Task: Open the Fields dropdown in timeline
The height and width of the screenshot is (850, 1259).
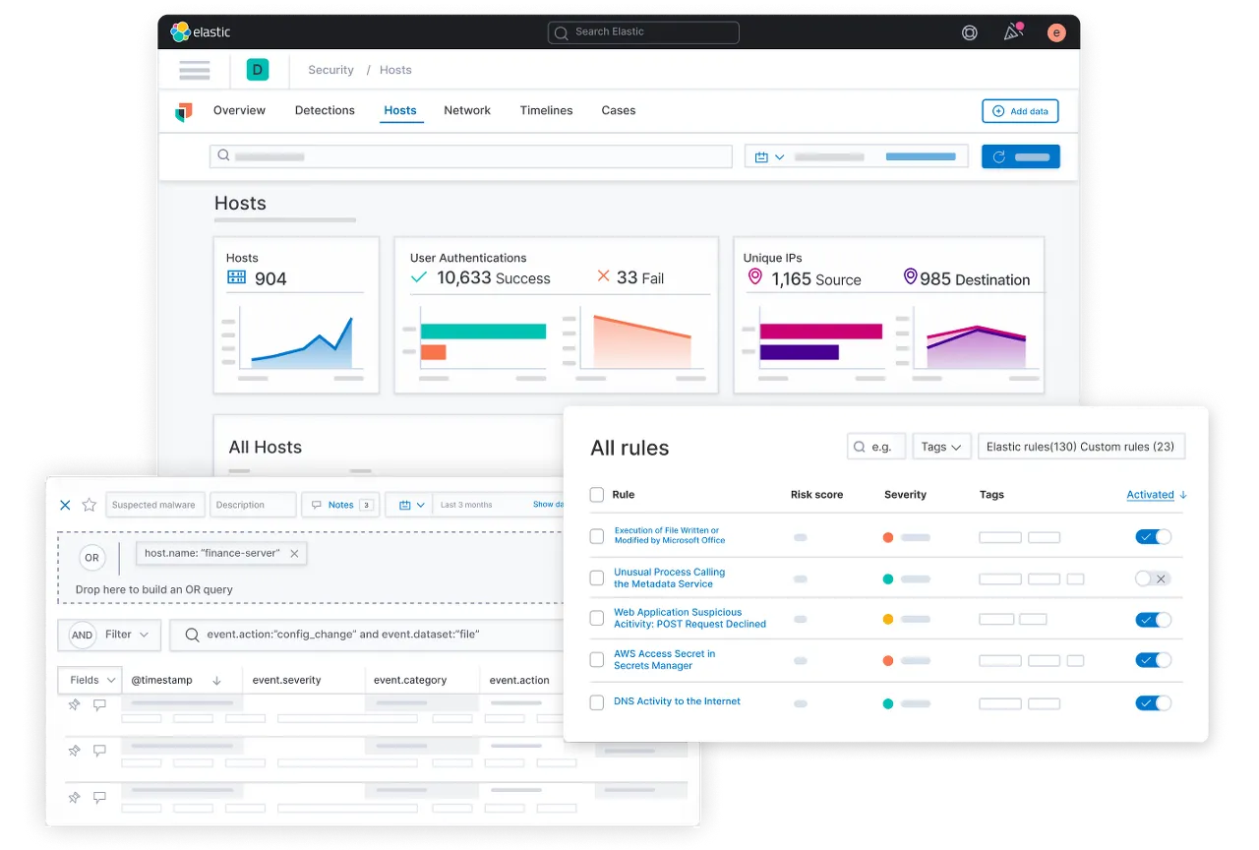Action: point(90,680)
